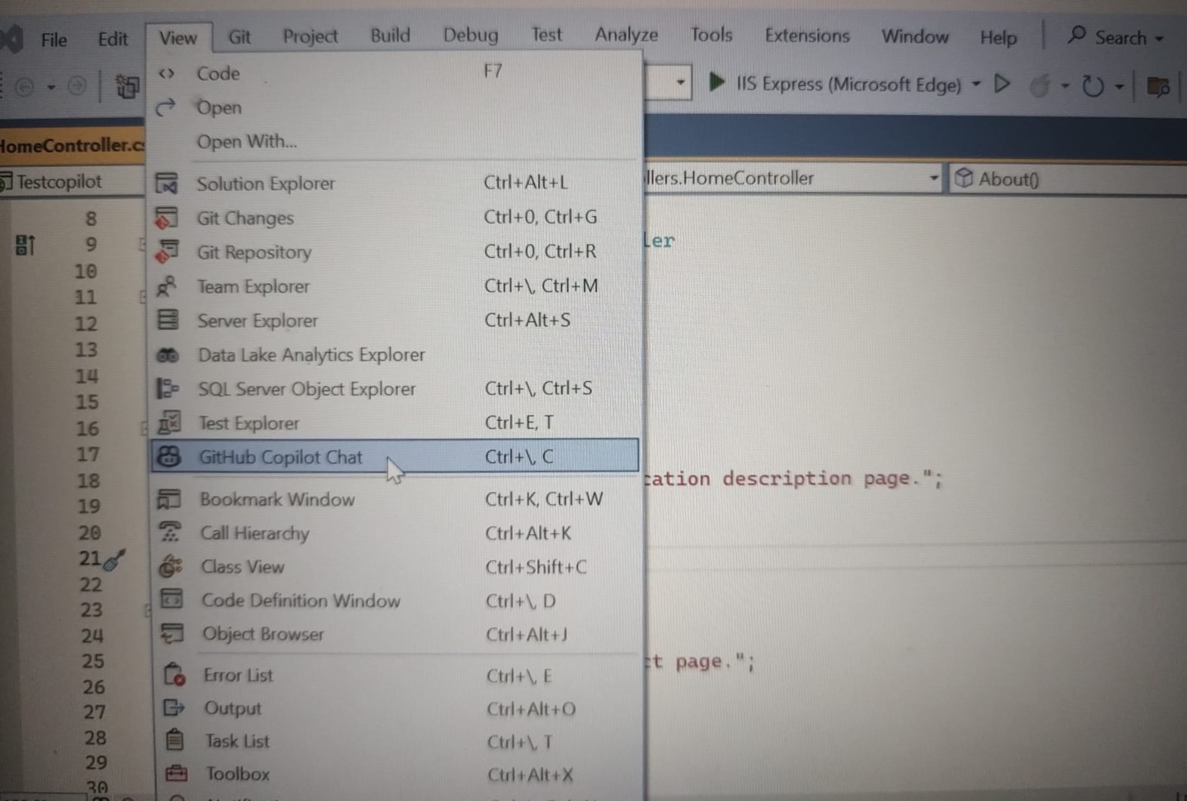This screenshot has width=1187, height=801.
Task: Open the dropdown arrow beside hot reload
Action: tap(1065, 86)
